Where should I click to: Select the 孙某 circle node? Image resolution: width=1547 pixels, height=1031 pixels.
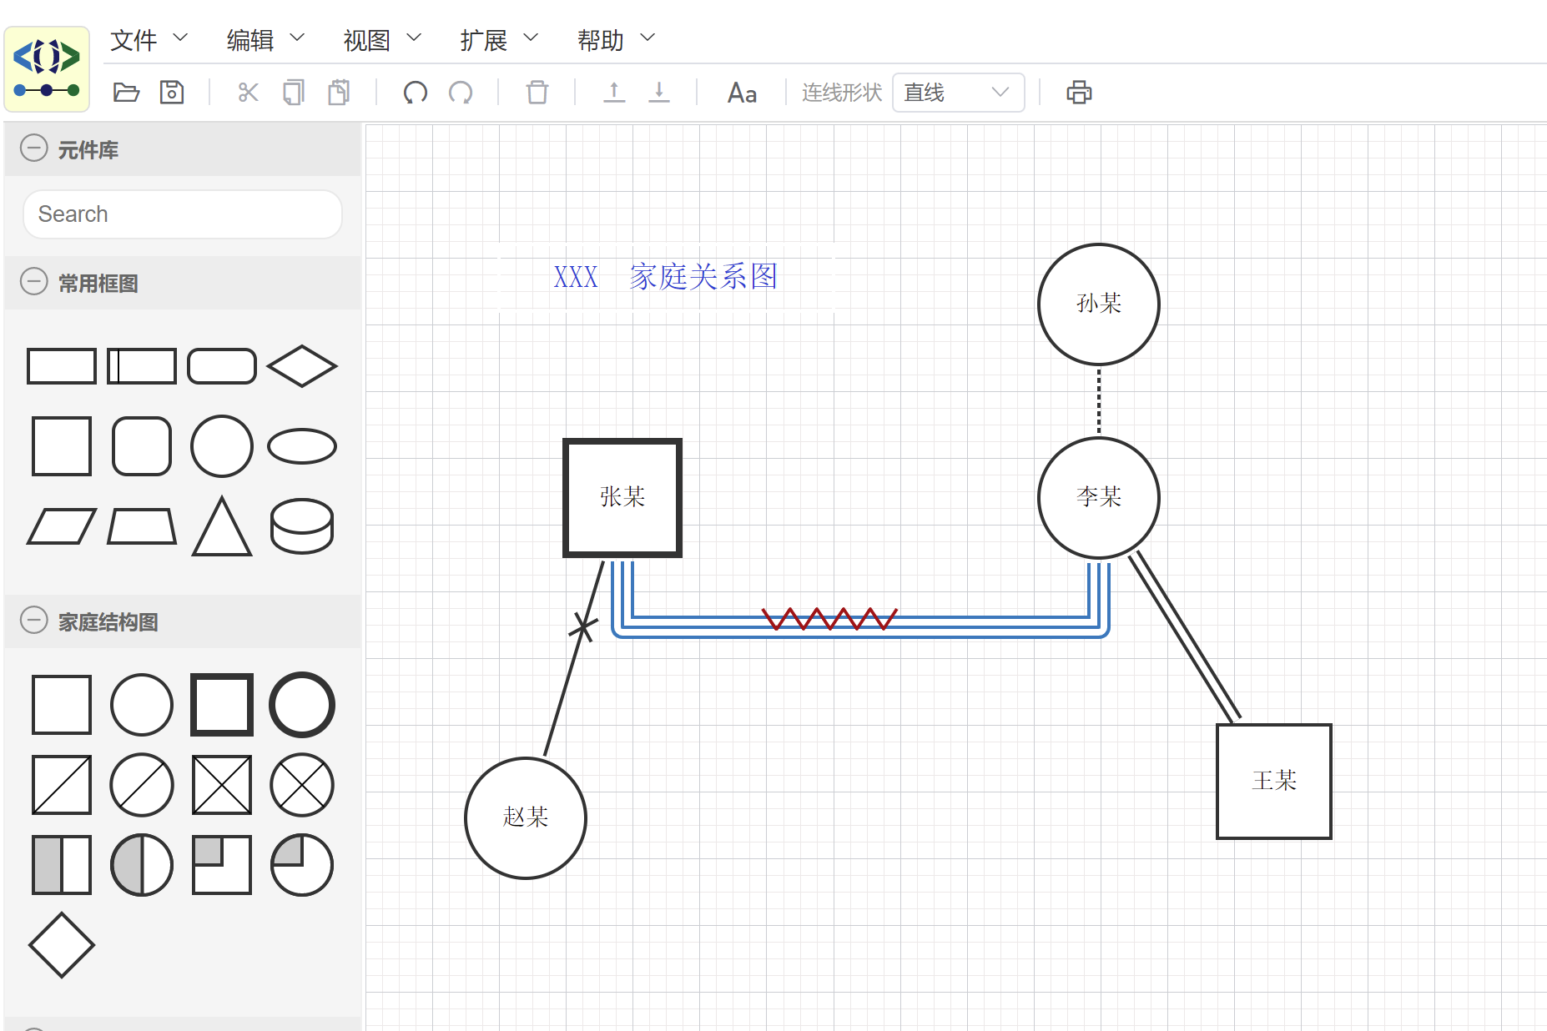[1099, 304]
